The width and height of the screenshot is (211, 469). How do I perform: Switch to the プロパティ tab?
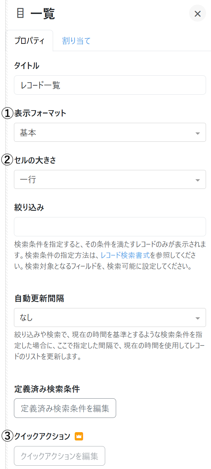[x=29, y=41]
